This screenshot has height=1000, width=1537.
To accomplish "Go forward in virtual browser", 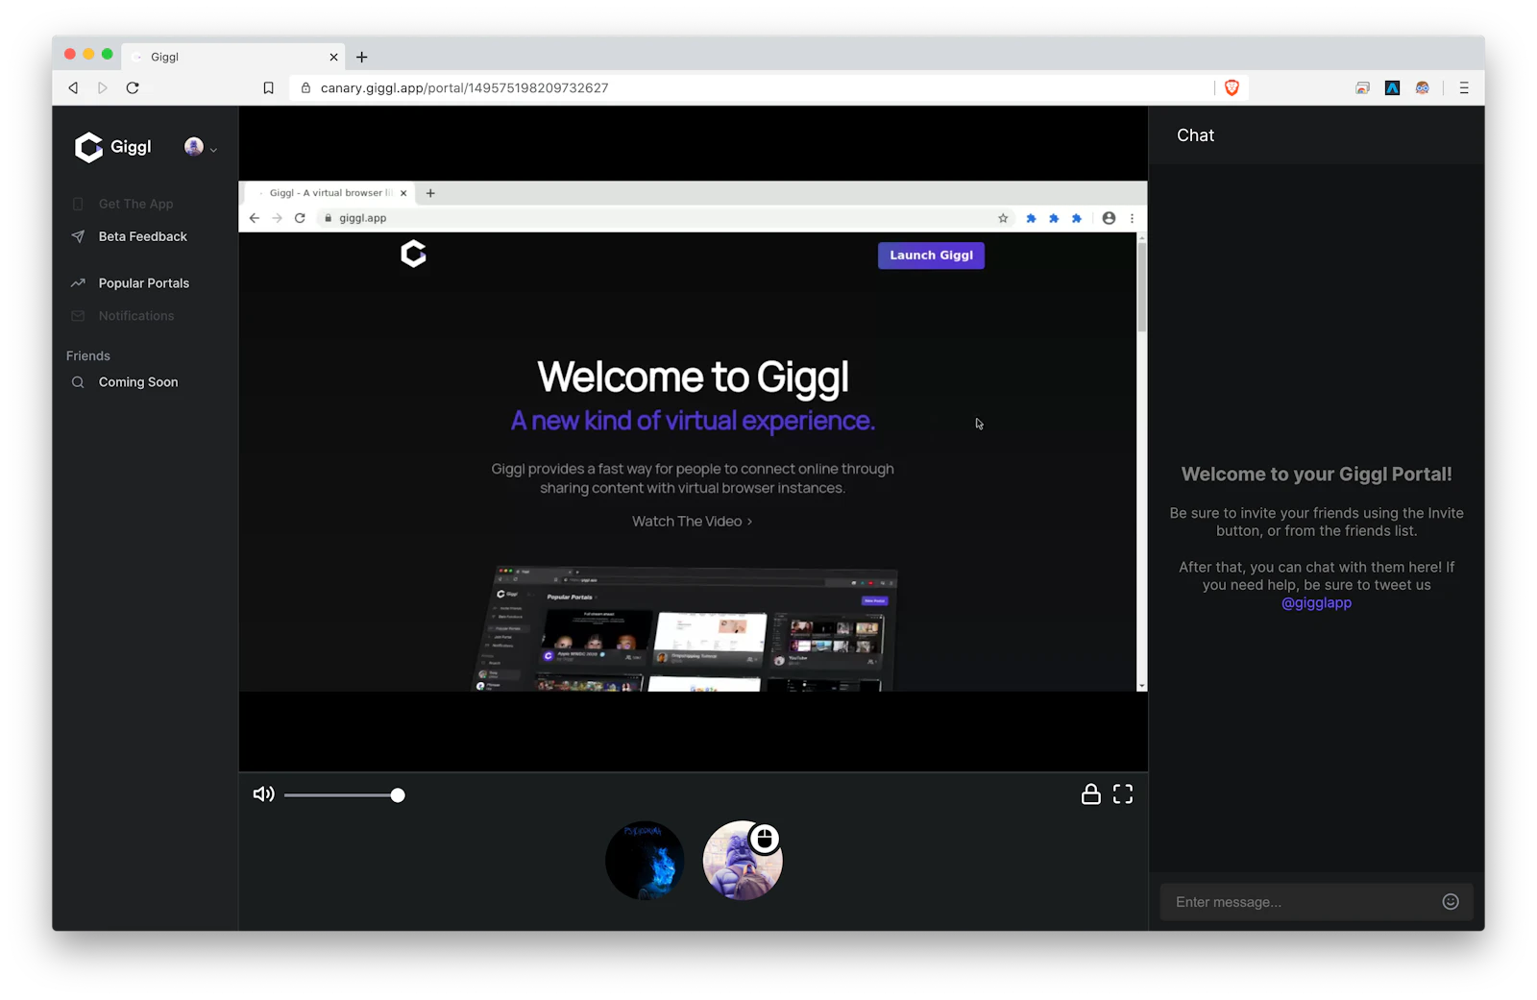I will click(x=278, y=218).
